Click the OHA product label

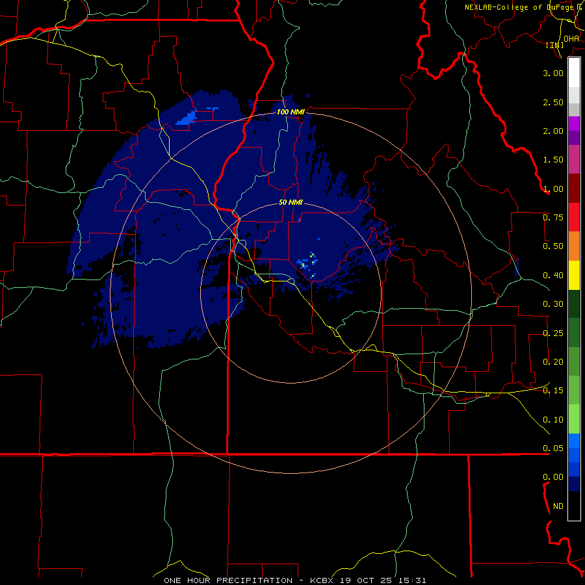(x=571, y=38)
